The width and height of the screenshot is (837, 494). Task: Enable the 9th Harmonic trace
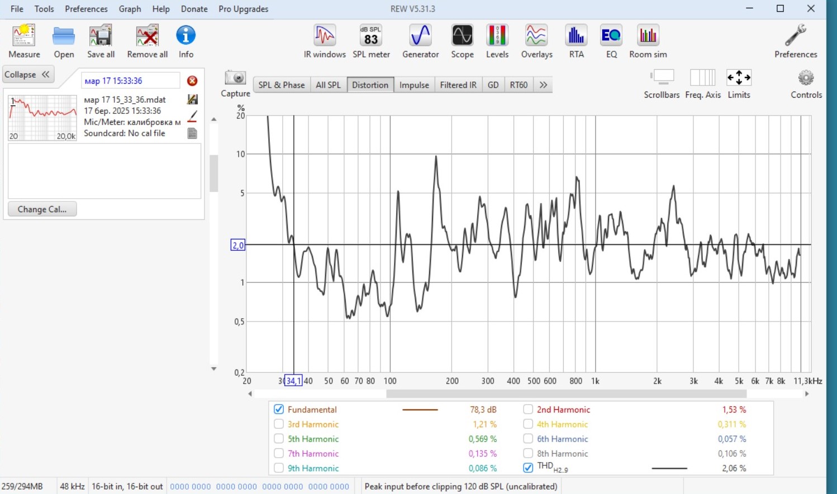(279, 468)
